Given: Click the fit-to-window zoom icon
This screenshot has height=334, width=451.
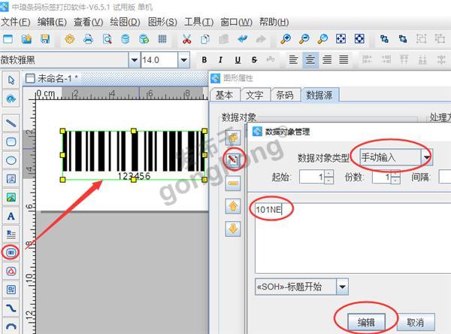Looking at the screenshot, I should 341,38.
